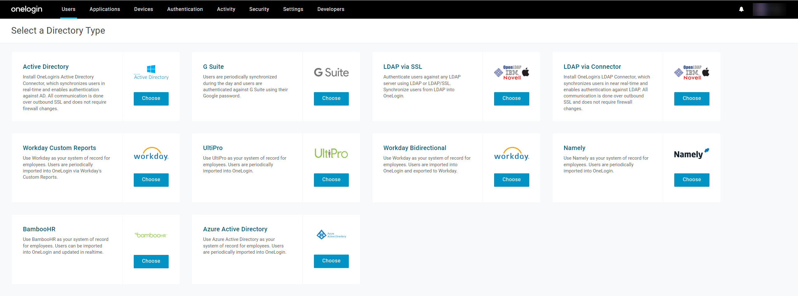Image resolution: width=798 pixels, height=296 pixels.
Task: Click the Active Directory card title
Action: point(46,67)
